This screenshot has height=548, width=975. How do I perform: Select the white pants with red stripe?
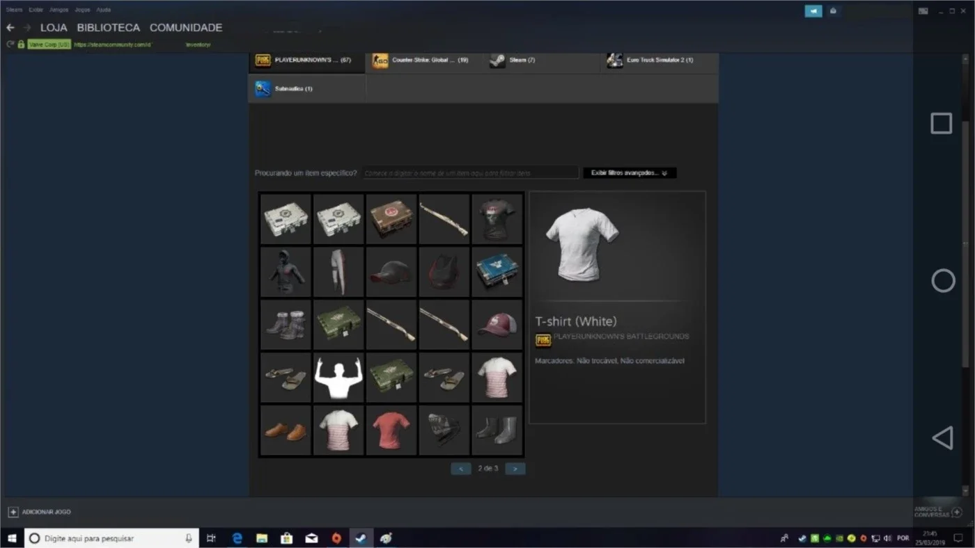(338, 272)
